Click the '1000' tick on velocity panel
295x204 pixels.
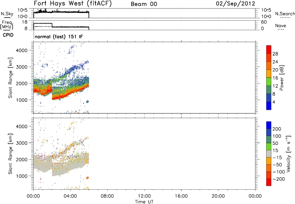[21, 176]
